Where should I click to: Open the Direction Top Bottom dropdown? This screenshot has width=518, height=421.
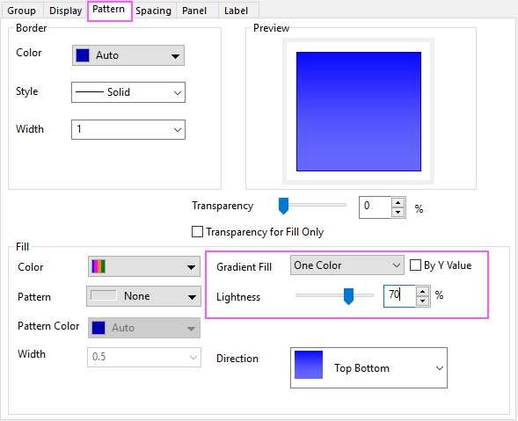(368, 368)
